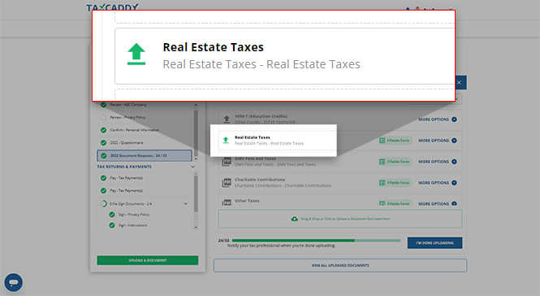
Task: Close the document requests panel with X
Action: pos(459,82)
